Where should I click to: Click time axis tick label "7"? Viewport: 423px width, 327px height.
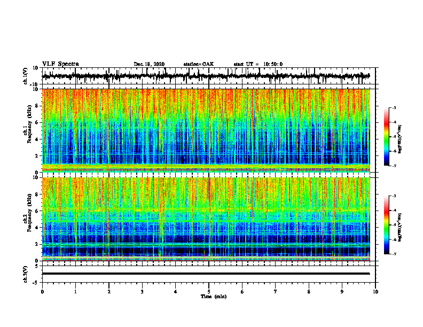276,292
